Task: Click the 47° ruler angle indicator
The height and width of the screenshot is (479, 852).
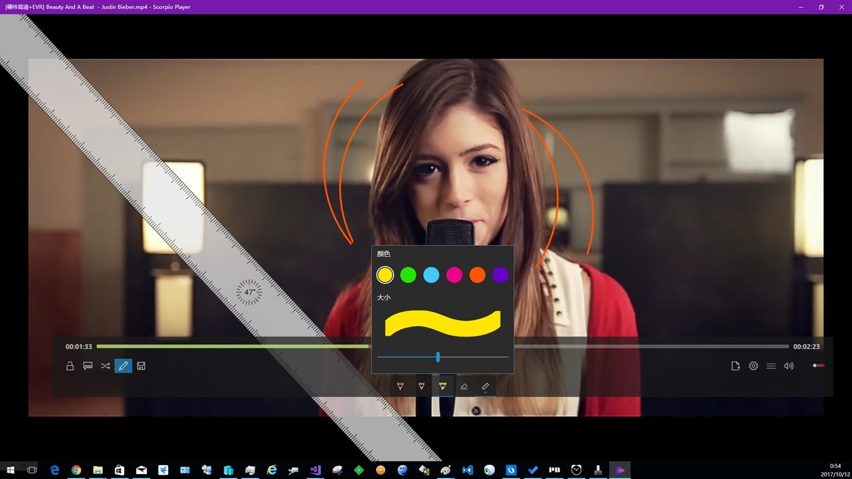Action: 249,292
